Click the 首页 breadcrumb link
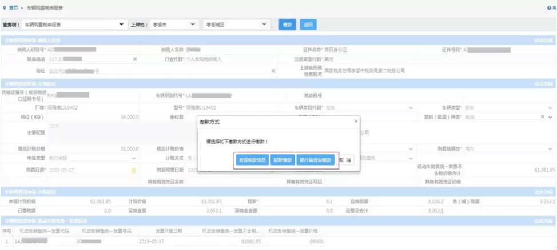 point(13,8)
